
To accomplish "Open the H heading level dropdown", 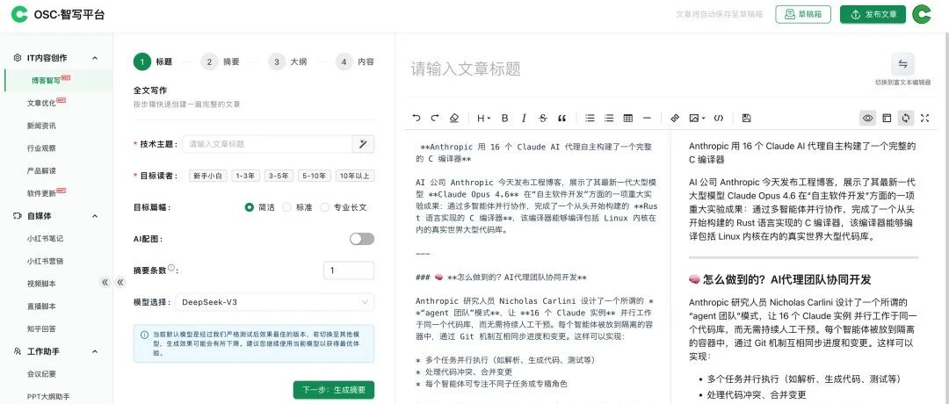I will coord(483,118).
